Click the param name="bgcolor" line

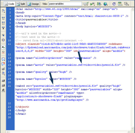(x=46, y=79)
